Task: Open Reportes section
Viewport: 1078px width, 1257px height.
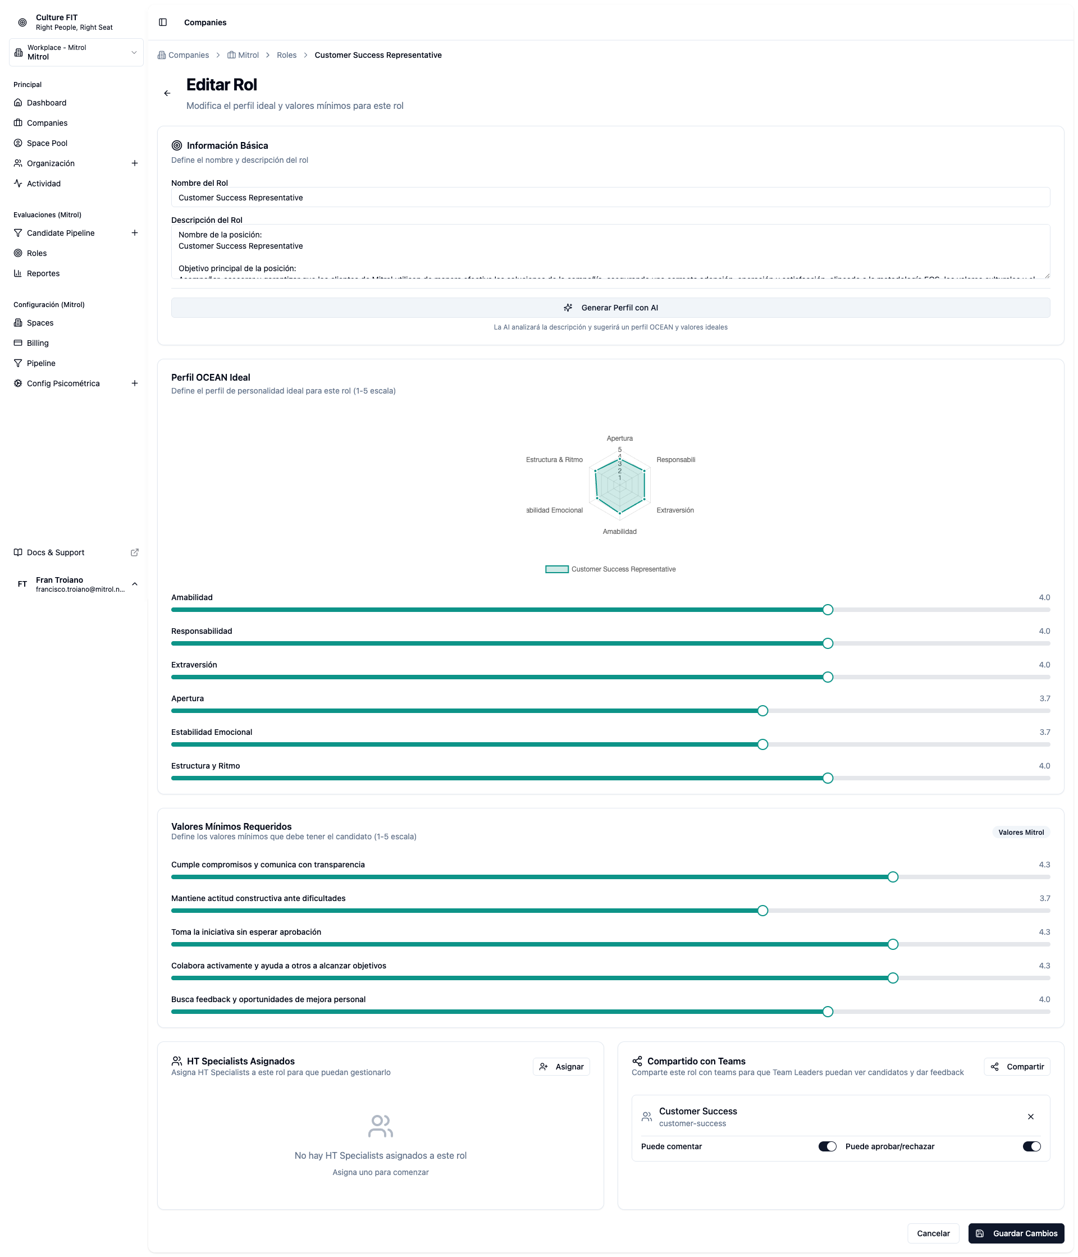Action: pyautogui.click(x=43, y=273)
